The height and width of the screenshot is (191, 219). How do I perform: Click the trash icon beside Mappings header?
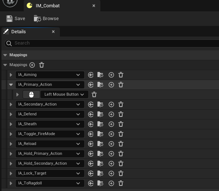pos(42,65)
